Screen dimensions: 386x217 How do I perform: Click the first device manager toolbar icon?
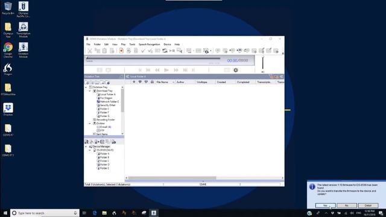pyautogui.click(x=86, y=142)
